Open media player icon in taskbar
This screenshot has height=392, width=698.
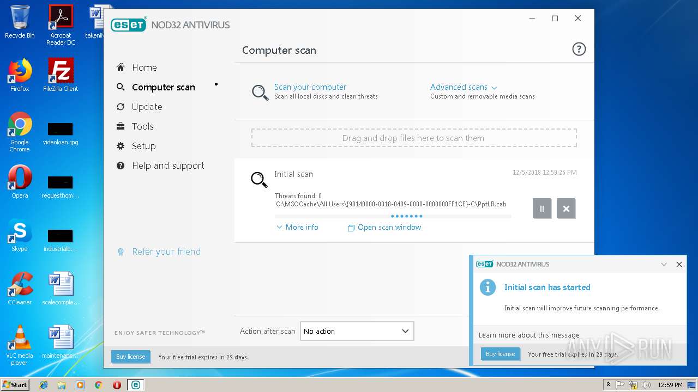[80, 385]
